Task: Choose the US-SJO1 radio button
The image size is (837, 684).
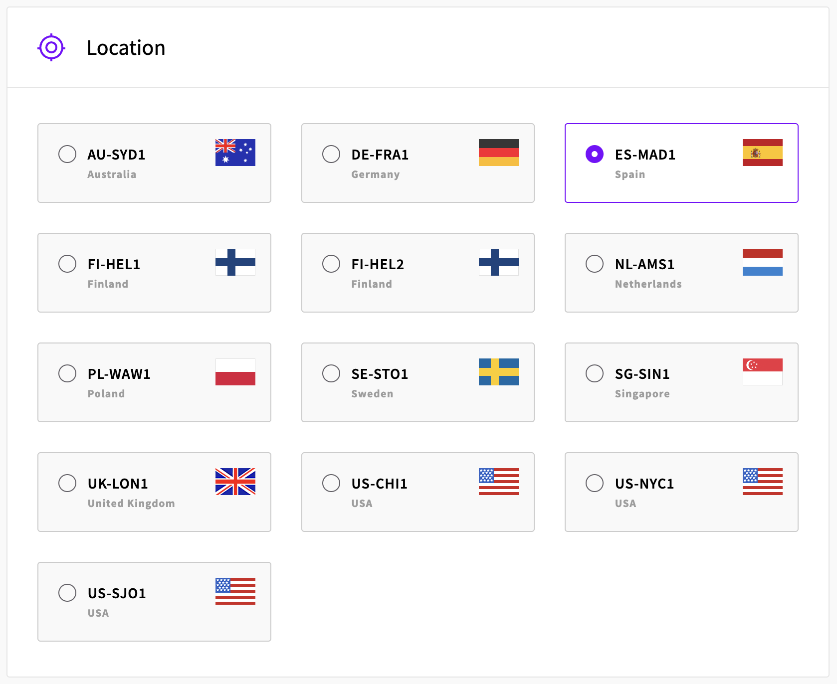Action: tap(67, 593)
